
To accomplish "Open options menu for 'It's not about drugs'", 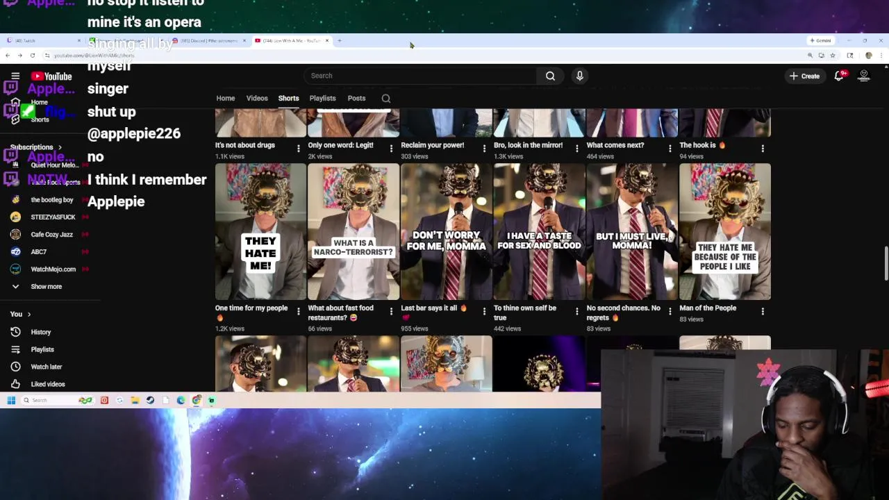I will pyautogui.click(x=299, y=148).
